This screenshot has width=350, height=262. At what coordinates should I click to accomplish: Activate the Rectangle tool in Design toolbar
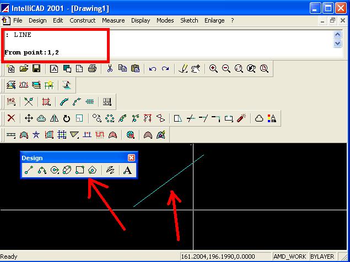click(80, 170)
